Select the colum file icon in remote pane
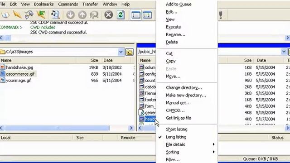290x163 pixels. pos(141,67)
